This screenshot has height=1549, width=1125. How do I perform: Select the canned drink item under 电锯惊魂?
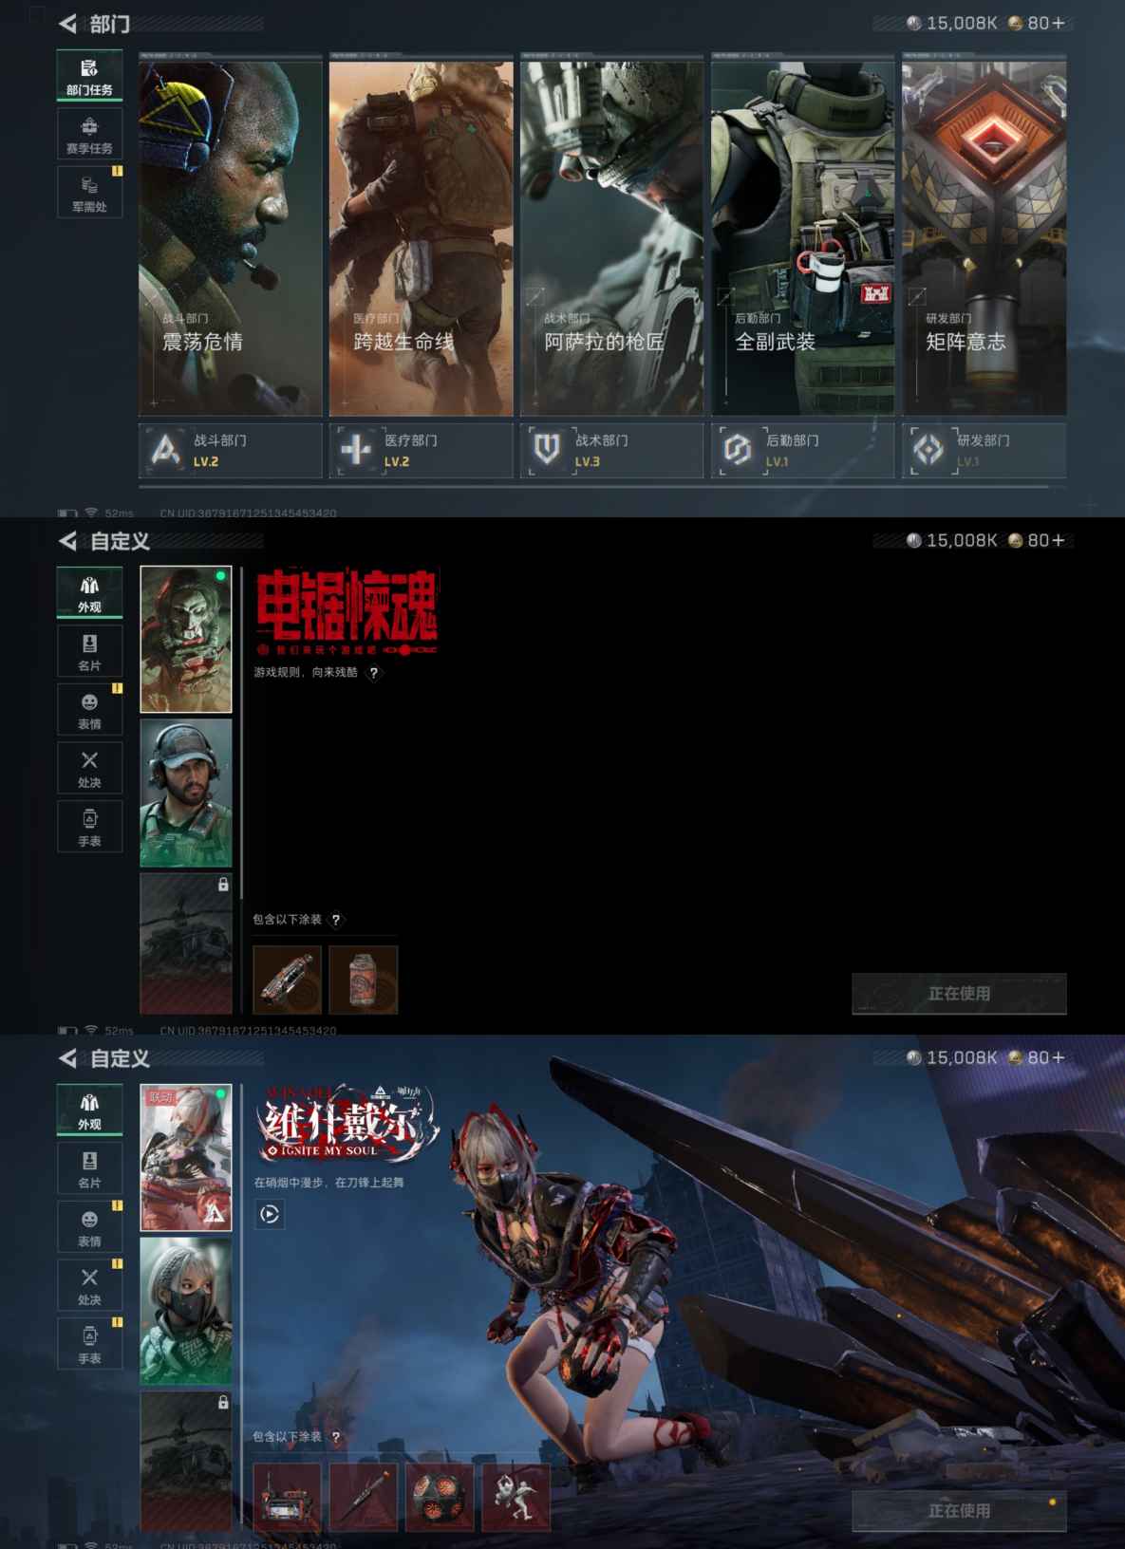click(x=364, y=980)
